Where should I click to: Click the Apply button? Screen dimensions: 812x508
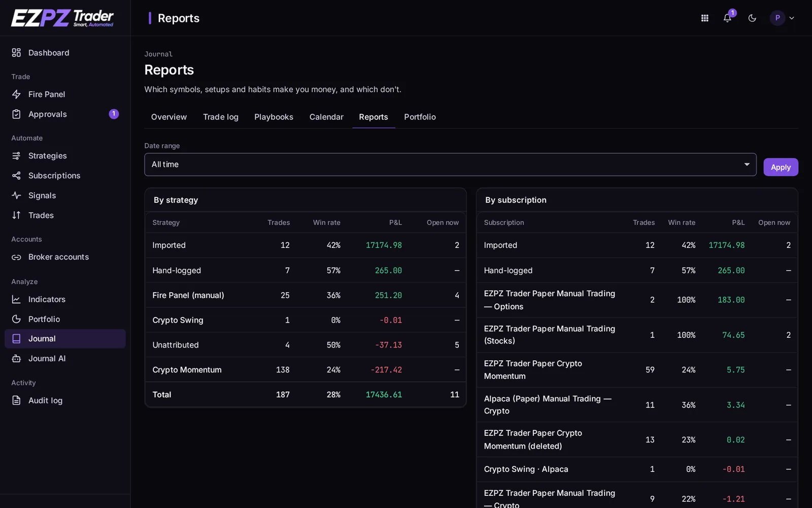781,167
